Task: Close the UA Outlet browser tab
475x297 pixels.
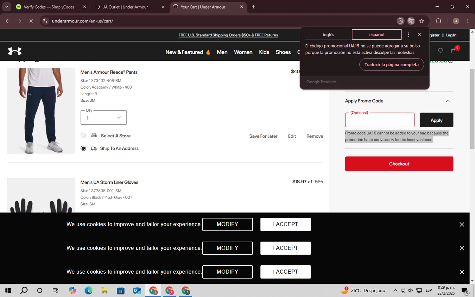Action: (163, 7)
